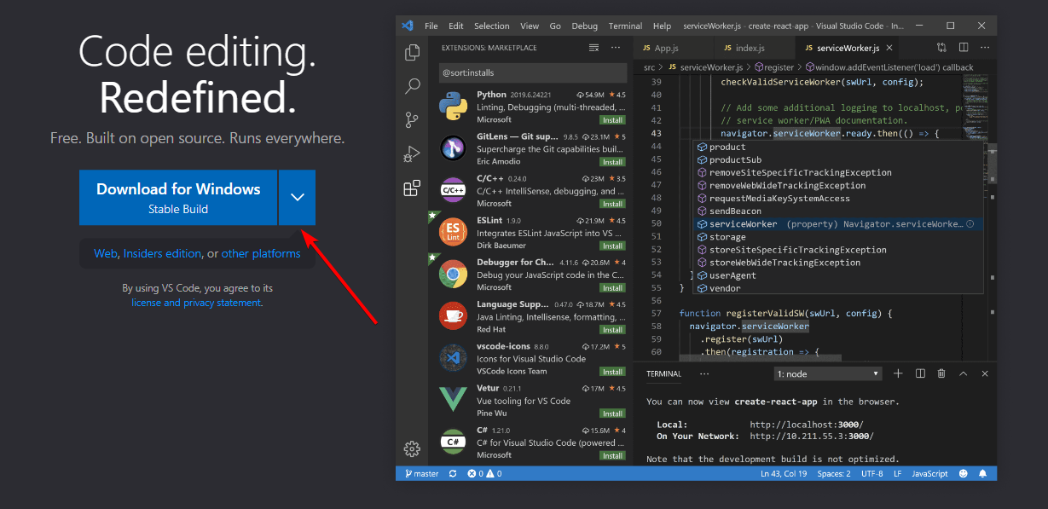Open the Debug icon in the activity bar
This screenshot has height=509, width=1048.
coord(412,154)
